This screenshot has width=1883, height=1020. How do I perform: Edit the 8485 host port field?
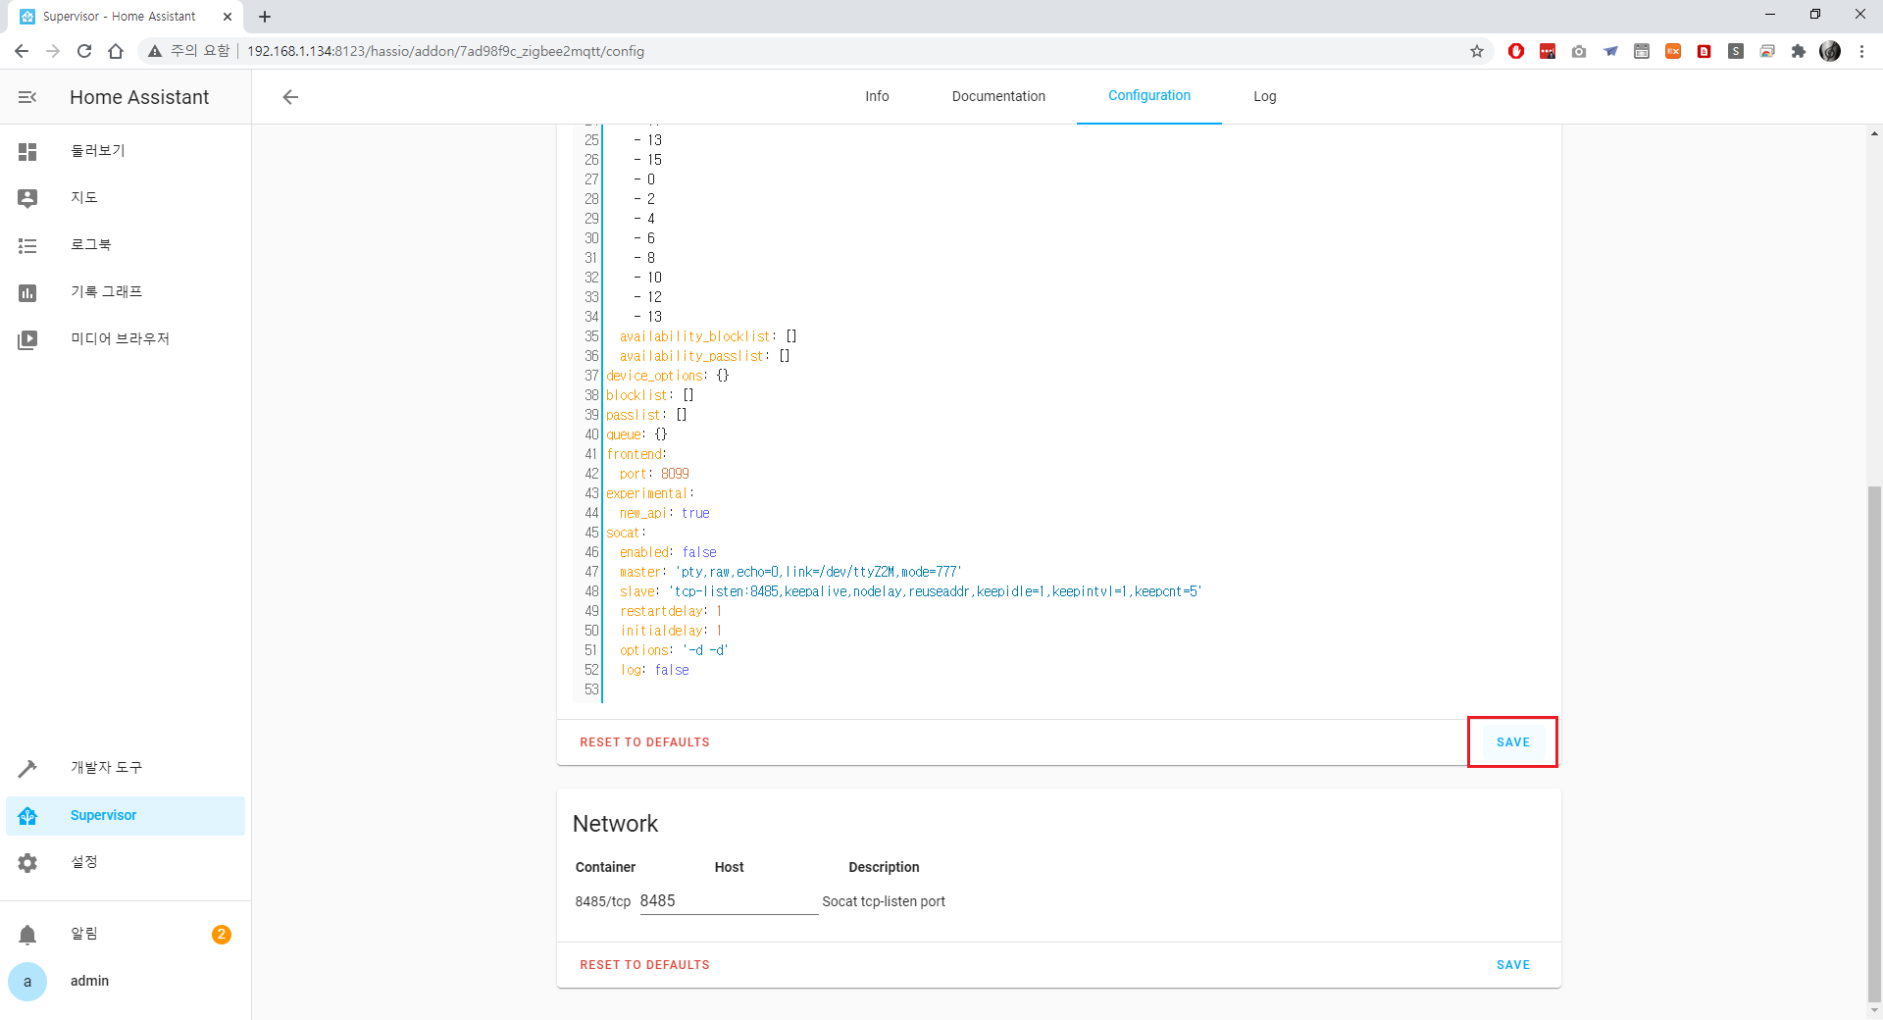[x=729, y=901]
